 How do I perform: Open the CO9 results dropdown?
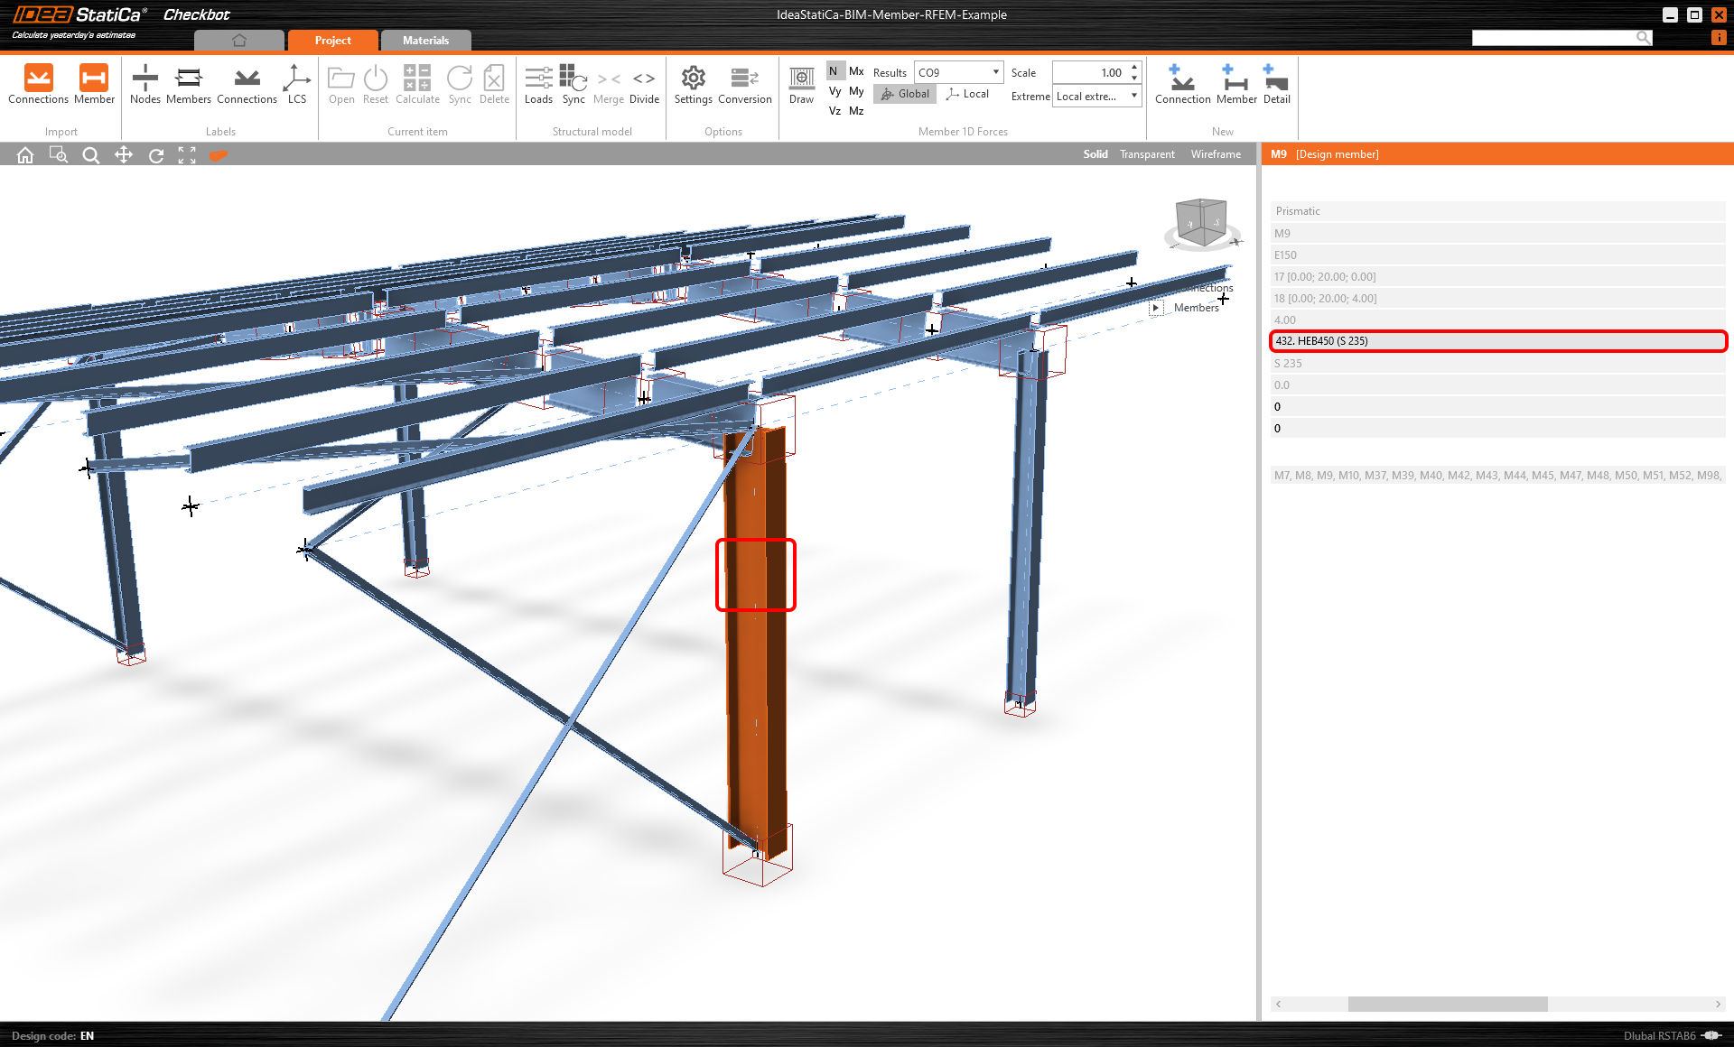958,72
